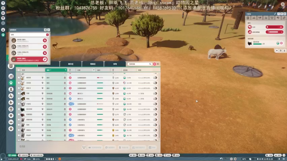The width and height of the screenshot is (287, 161).
Task: Click the orange icon next to star rating
Action: tap(60, 159)
